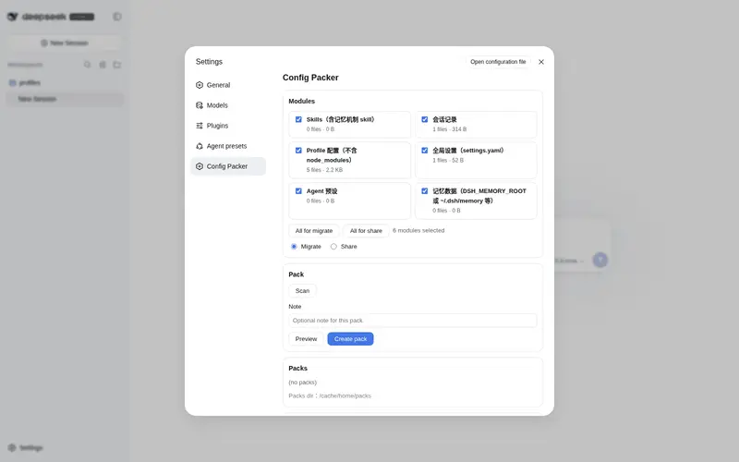Click the Plugins sliders icon

(200, 126)
